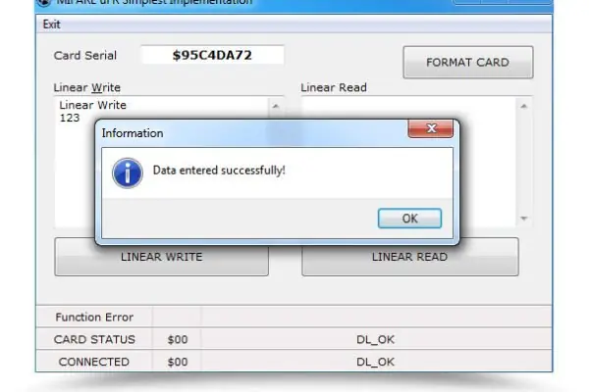Click the FORMAT CARD button

[x=468, y=63]
